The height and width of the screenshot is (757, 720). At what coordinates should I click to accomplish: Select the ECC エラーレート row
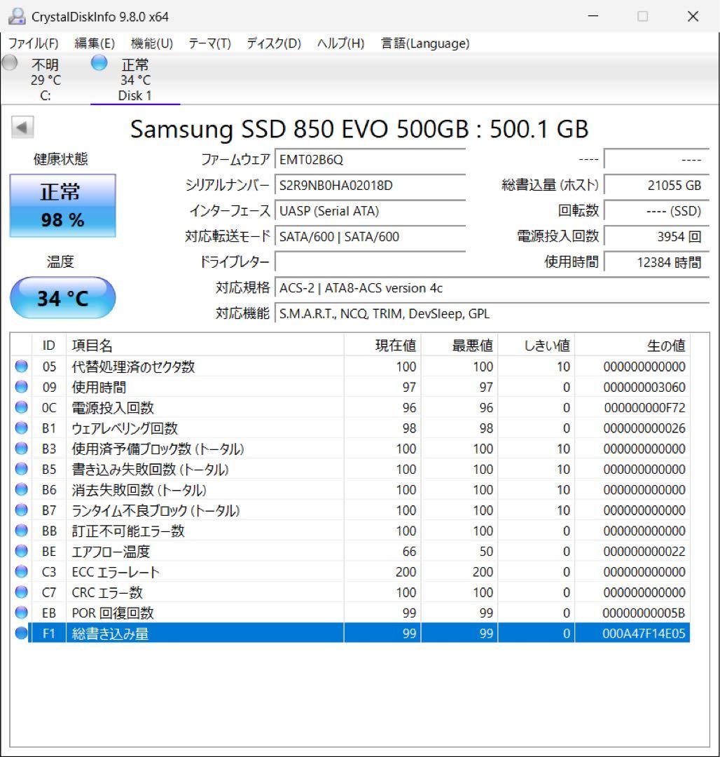pos(351,572)
